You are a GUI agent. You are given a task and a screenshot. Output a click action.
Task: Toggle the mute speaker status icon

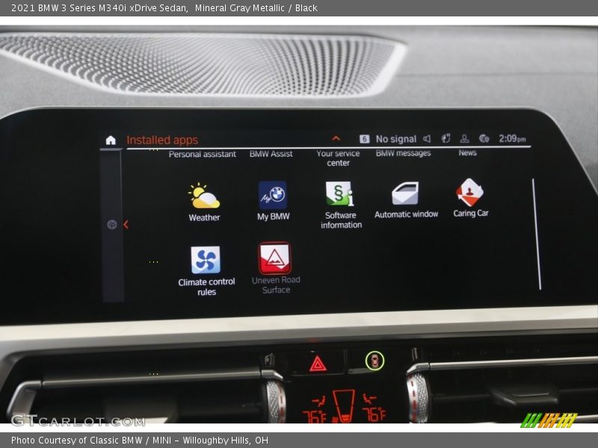(427, 139)
